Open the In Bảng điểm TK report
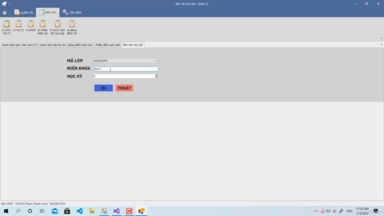Viewport: 384px width, 216px height. pos(72,27)
